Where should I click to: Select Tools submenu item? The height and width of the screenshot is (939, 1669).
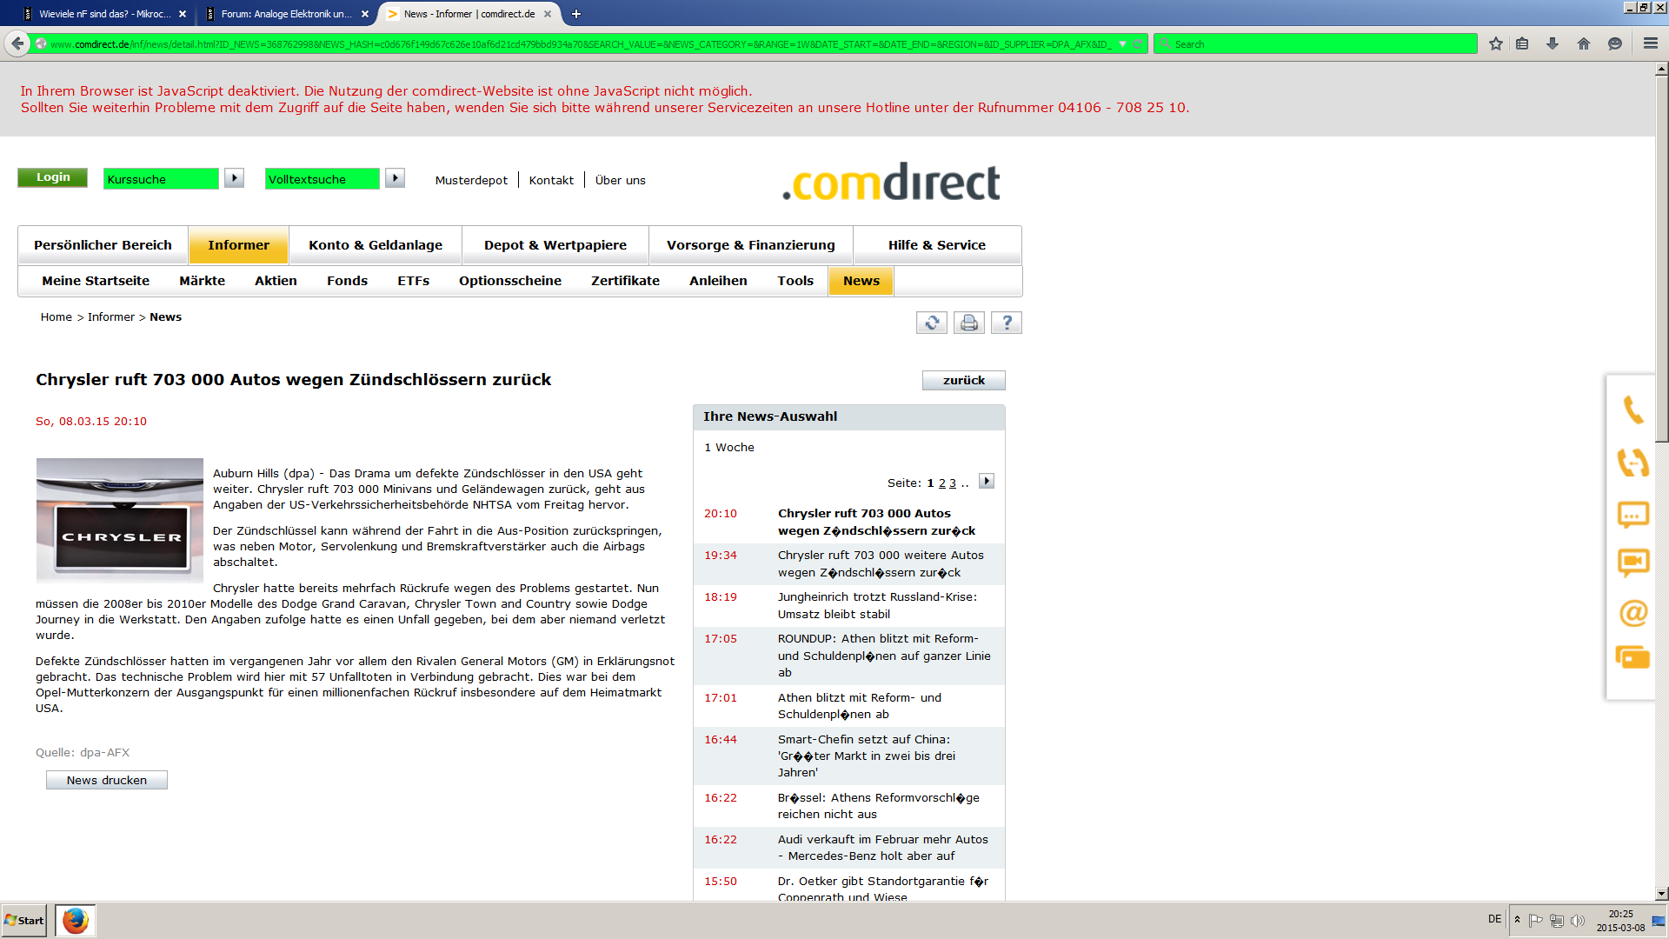(795, 281)
